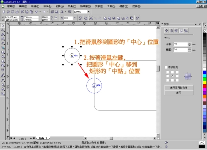The image size is (207, 150).
Task: Select the top-left anchor point box
Action: coord(168,72)
